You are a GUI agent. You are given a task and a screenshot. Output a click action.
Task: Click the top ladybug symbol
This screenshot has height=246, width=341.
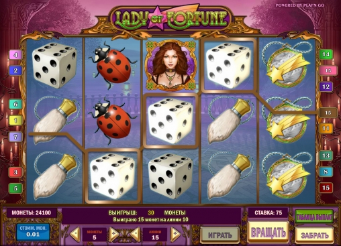[112, 65]
